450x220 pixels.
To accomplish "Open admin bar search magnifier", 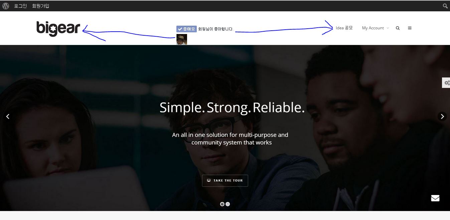I will [445, 6].
